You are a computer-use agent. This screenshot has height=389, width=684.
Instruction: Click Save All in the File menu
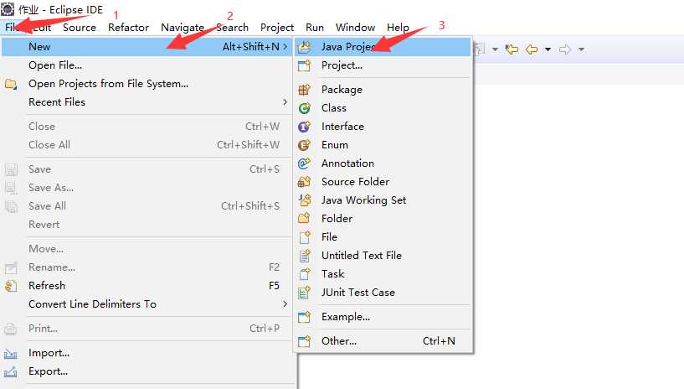coord(147,205)
